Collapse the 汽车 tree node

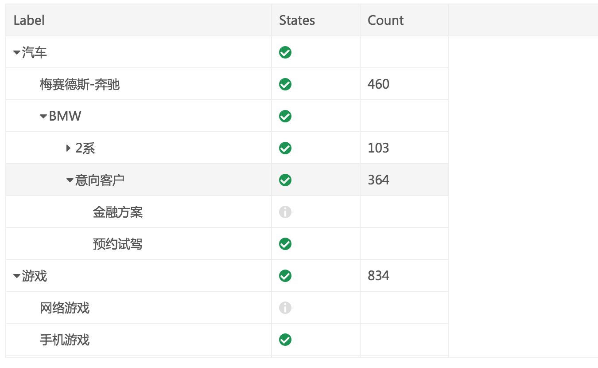(x=17, y=53)
